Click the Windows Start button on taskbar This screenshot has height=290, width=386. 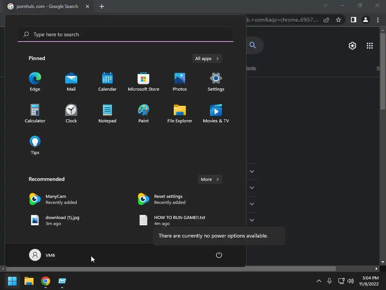(x=12, y=281)
